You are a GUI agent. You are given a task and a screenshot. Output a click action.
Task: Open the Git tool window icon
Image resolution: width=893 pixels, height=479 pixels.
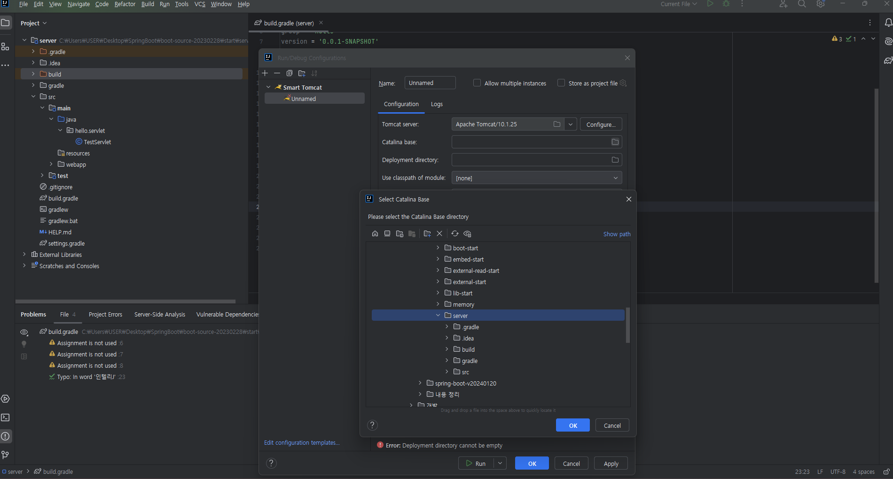pos(5,455)
